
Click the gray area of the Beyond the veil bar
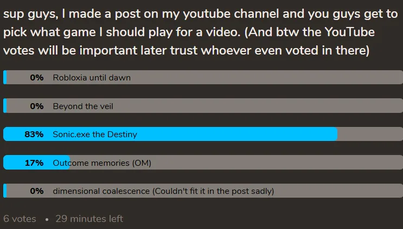(271, 106)
